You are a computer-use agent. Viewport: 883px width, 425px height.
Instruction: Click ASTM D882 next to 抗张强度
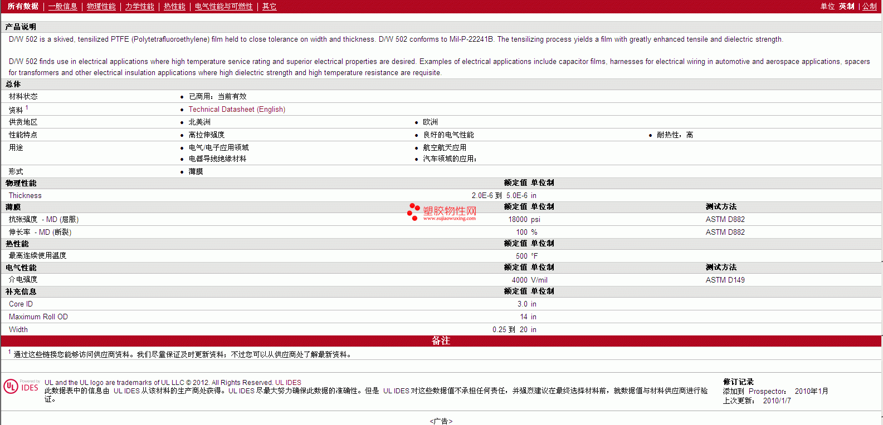725,219
